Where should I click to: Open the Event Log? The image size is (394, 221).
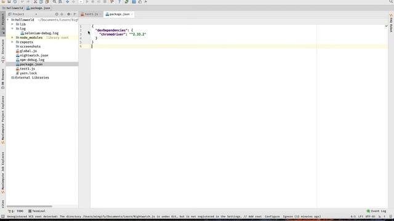[376, 211]
